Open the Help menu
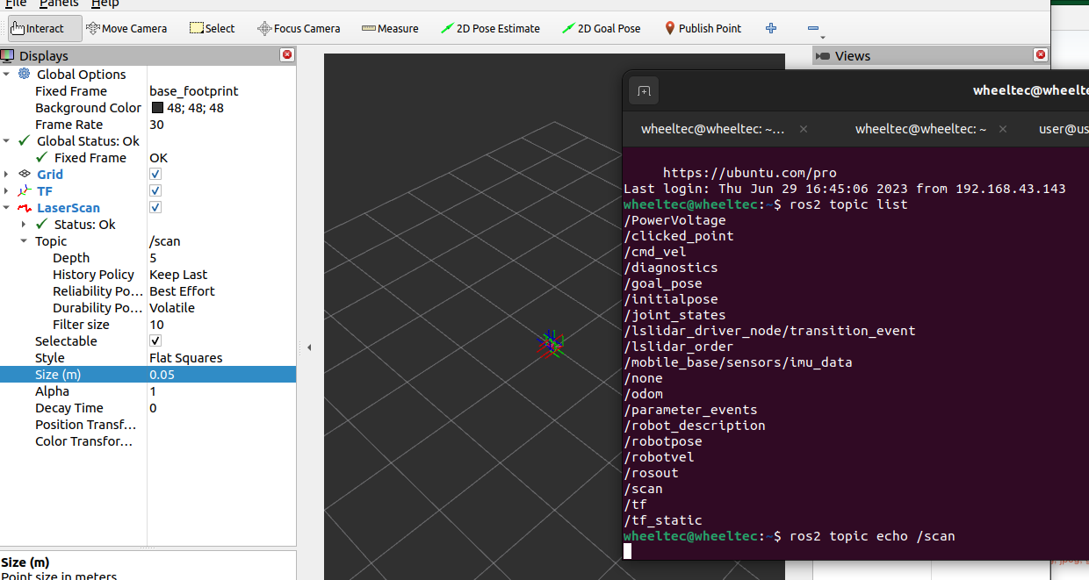The width and height of the screenshot is (1089, 580). click(105, 4)
